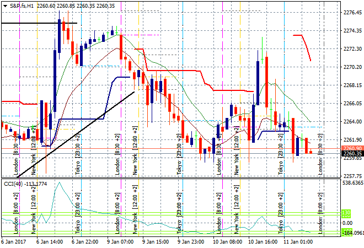Select the black diagonal trendline
The image size is (364, 248).
(83, 128)
